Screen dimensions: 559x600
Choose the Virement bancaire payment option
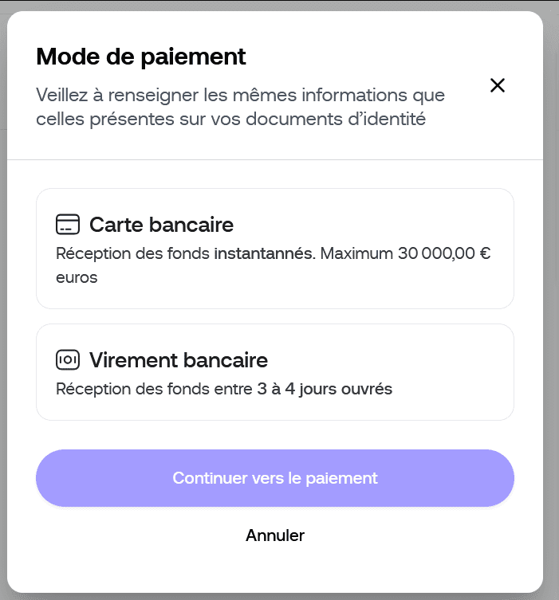pos(274,372)
